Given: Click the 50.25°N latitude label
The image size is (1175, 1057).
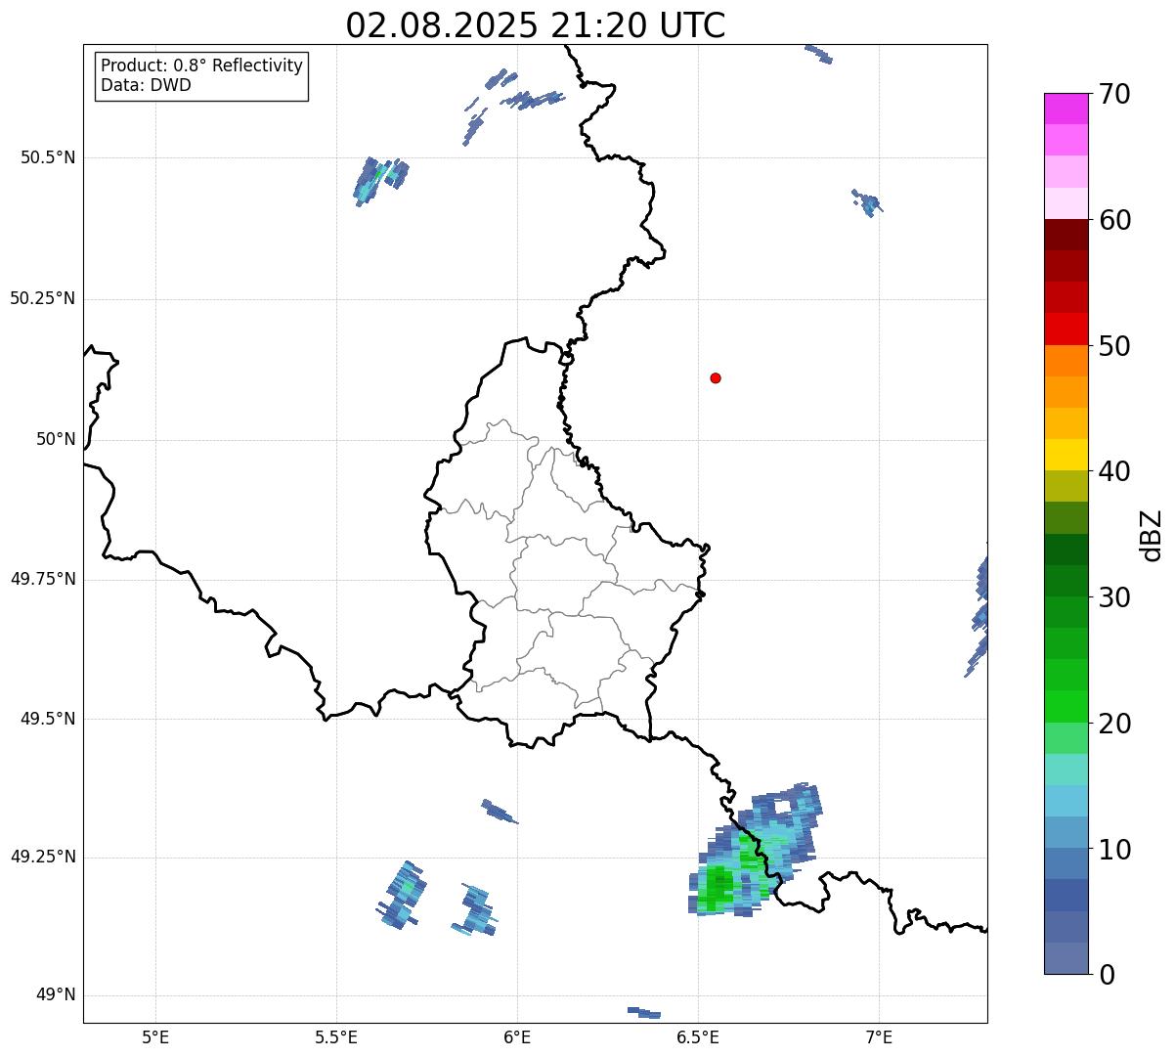Looking at the screenshot, I should tap(42, 298).
